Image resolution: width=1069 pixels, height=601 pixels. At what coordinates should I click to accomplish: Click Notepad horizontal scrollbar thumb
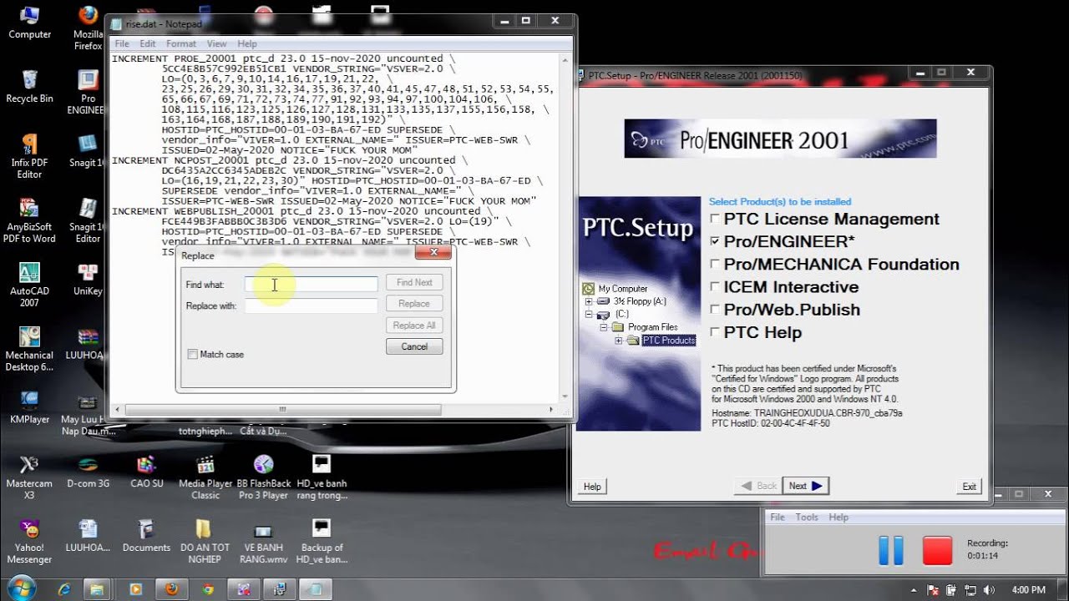pyautogui.click(x=282, y=409)
